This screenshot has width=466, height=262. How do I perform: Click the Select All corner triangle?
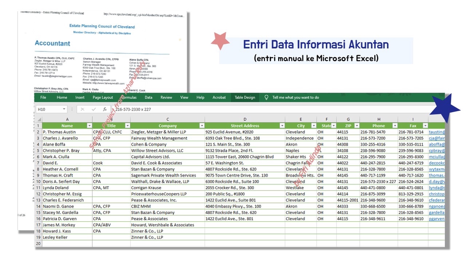(x=39, y=119)
